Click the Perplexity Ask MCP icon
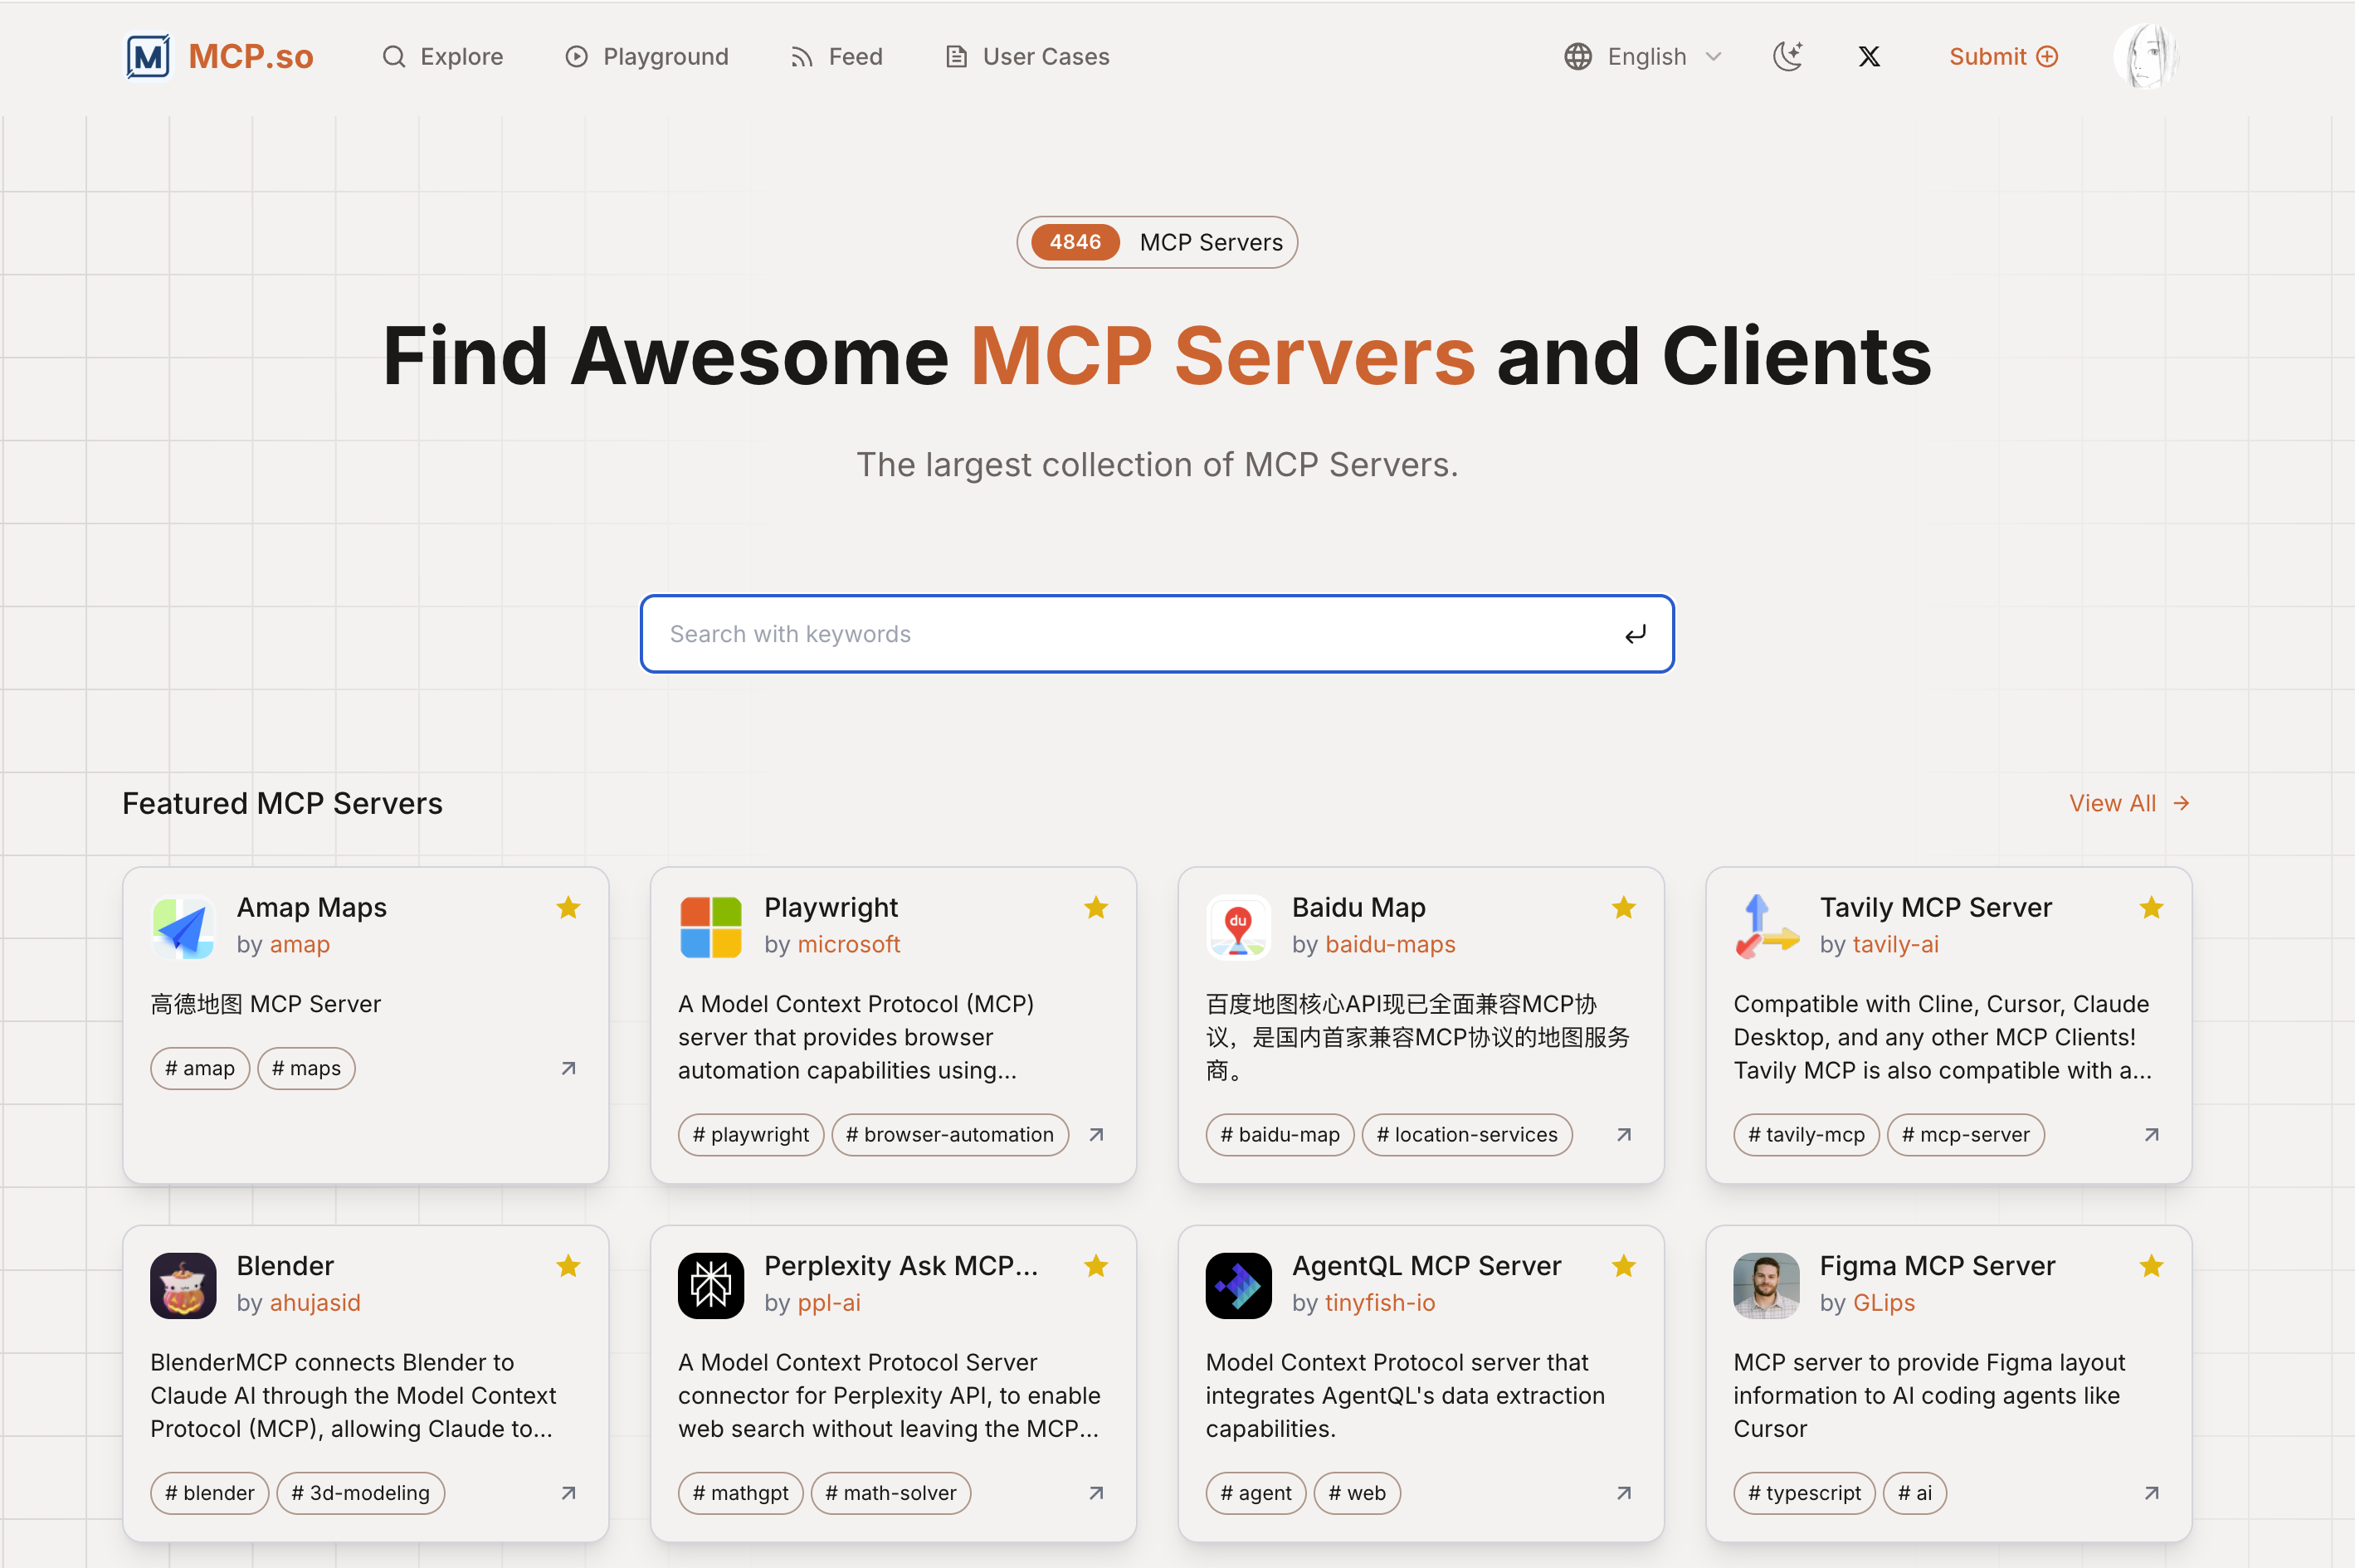 coord(711,1285)
